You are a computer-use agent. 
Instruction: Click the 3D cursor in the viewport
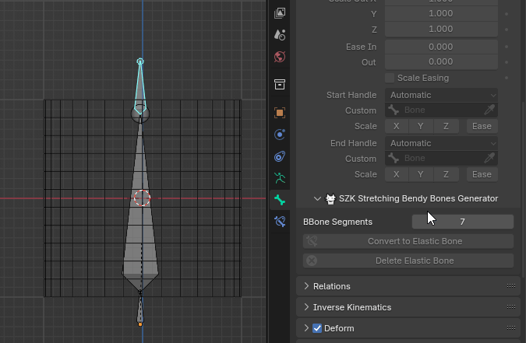143,198
